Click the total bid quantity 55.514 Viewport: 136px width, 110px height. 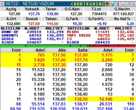[38, 104]
